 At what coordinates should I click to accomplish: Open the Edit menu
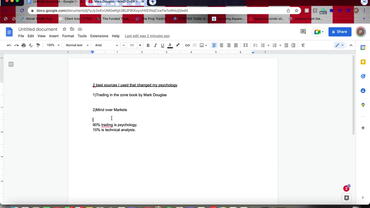tap(31, 36)
